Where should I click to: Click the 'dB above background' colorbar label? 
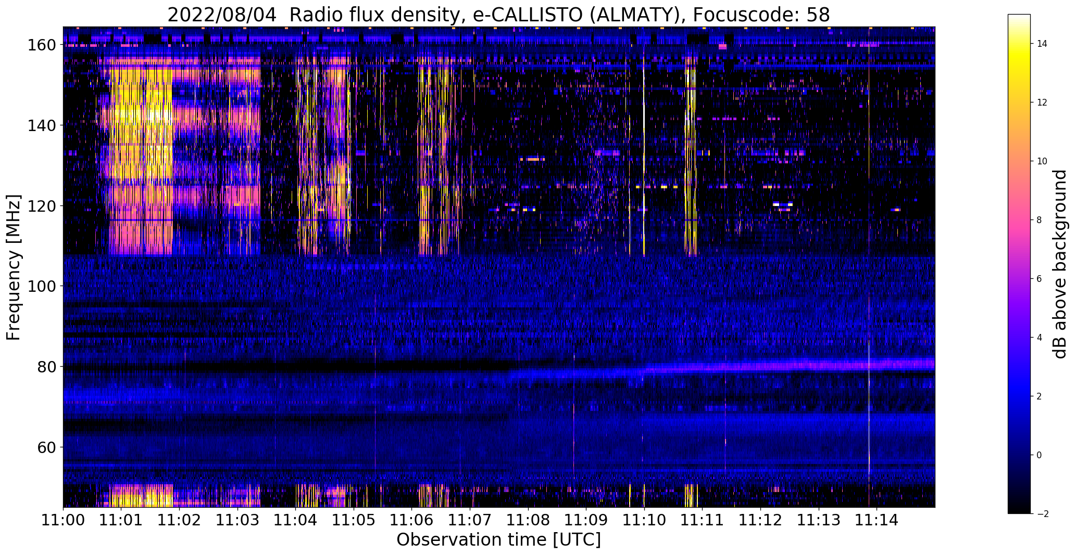coord(1060,264)
